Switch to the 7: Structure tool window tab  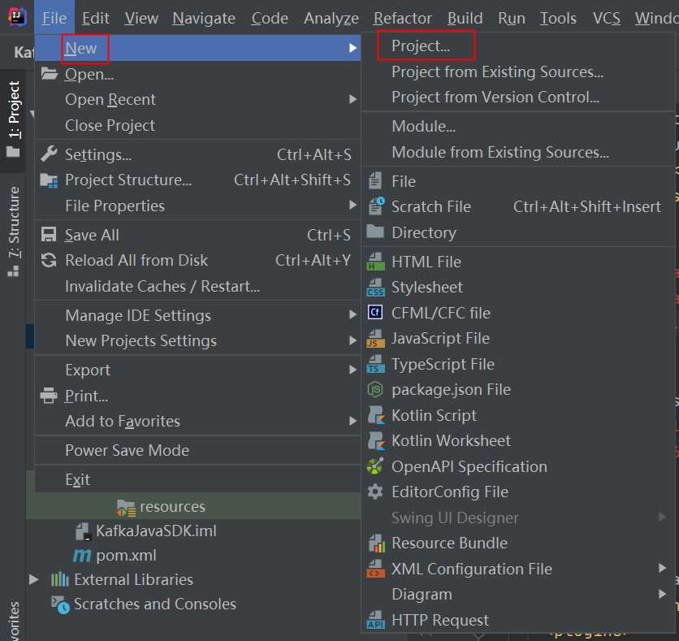[x=13, y=232]
